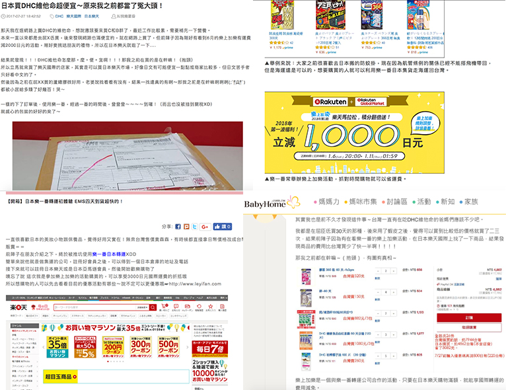Image resolution: width=506 pixels, height=390 pixels.
Task: Click the yellow 1,000日元 Rakuten discount banner
Action: tap(354, 133)
